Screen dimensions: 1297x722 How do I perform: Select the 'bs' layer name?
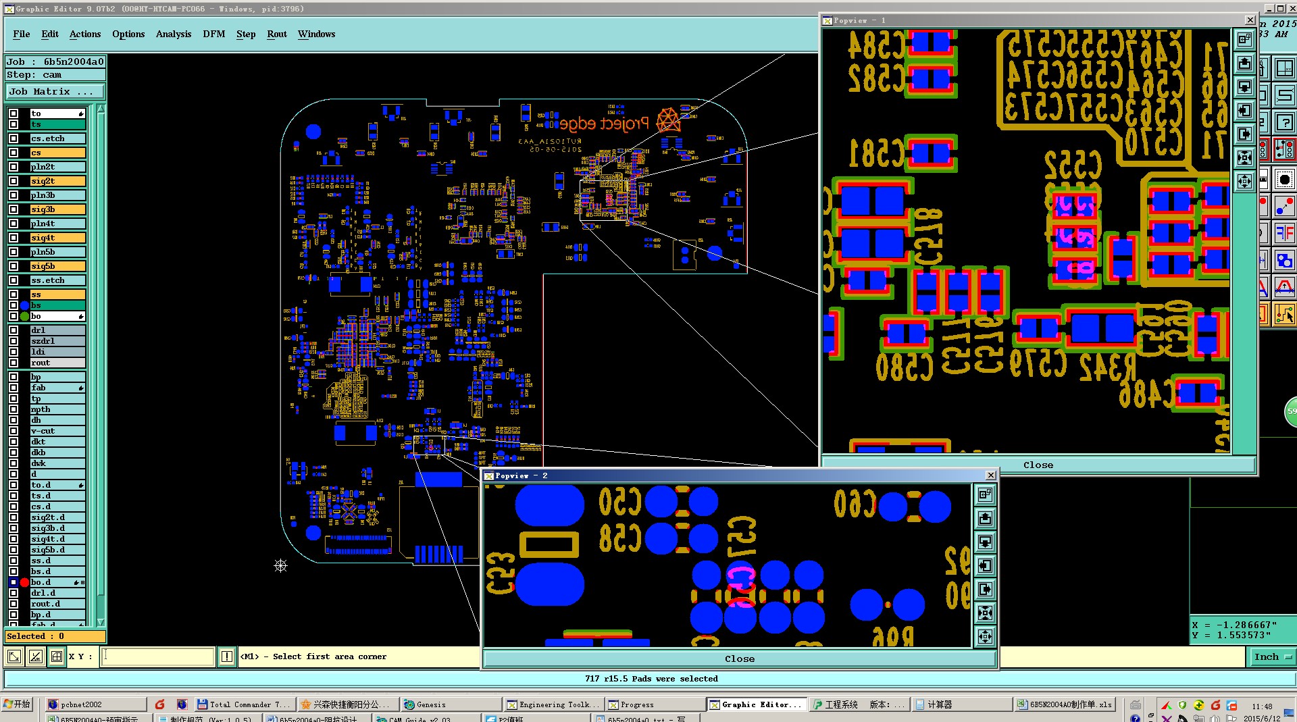pos(58,305)
